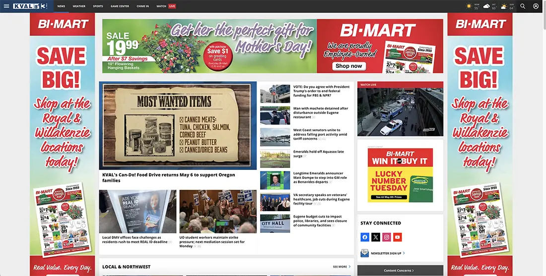Click the newsletter envelope icon

[365, 253]
